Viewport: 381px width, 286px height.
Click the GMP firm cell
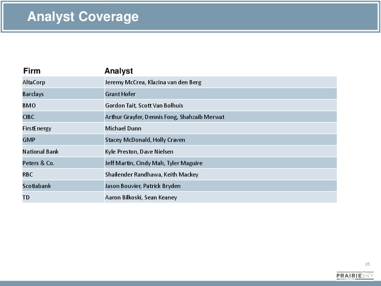63,140
